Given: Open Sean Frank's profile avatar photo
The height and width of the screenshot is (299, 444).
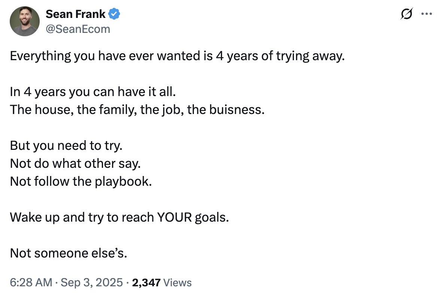Looking at the screenshot, I should (x=25, y=21).
